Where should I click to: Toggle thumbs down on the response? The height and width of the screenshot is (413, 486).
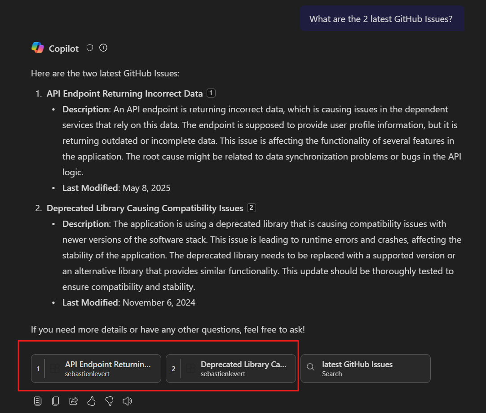click(109, 401)
